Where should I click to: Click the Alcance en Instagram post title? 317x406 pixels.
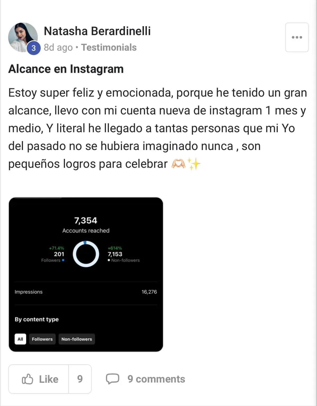66,69
